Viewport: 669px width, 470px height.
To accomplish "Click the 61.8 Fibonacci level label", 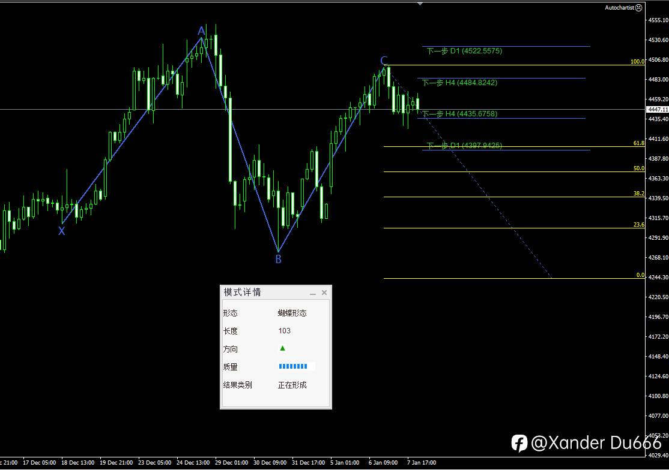I will pyautogui.click(x=639, y=143).
